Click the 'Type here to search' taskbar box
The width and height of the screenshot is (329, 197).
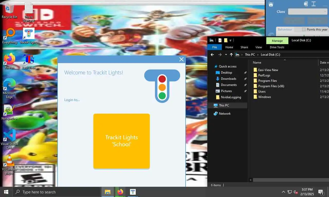tap(56, 192)
